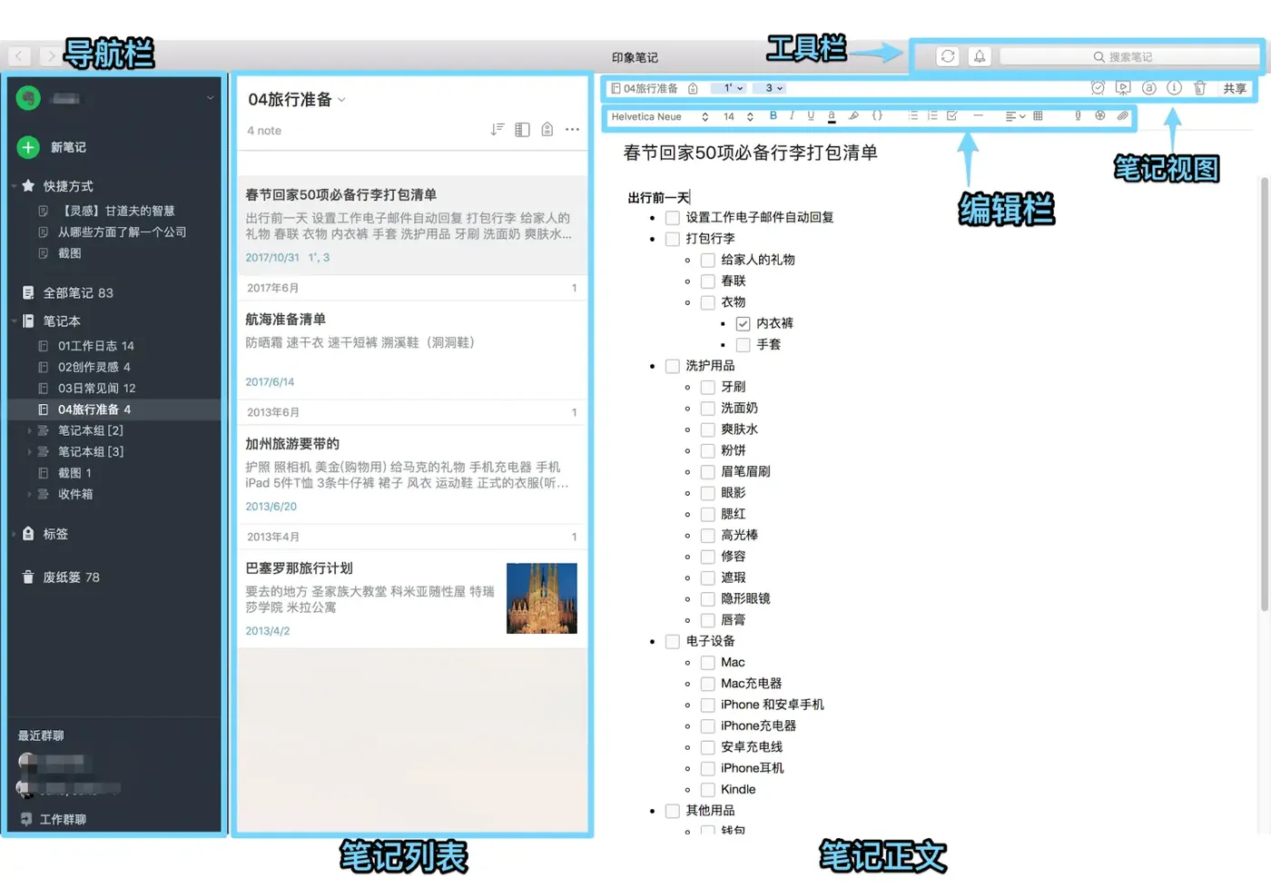
Task: Click the sync icon in the toolbar
Action: pyautogui.click(x=947, y=56)
